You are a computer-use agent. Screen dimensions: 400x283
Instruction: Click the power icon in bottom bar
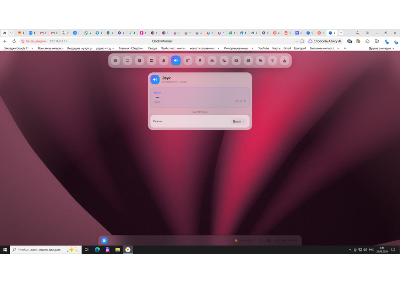[268, 240]
